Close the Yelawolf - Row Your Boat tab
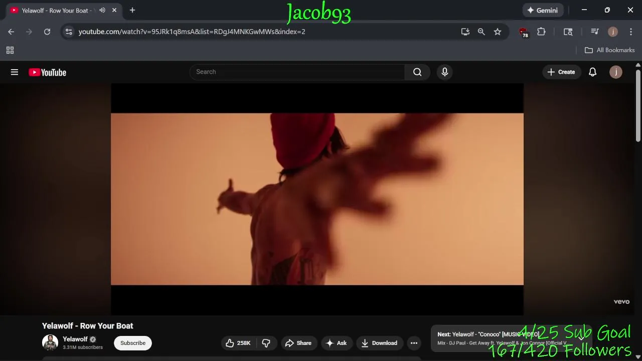The height and width of the screenshot is (361, 642). pos(114,10)
